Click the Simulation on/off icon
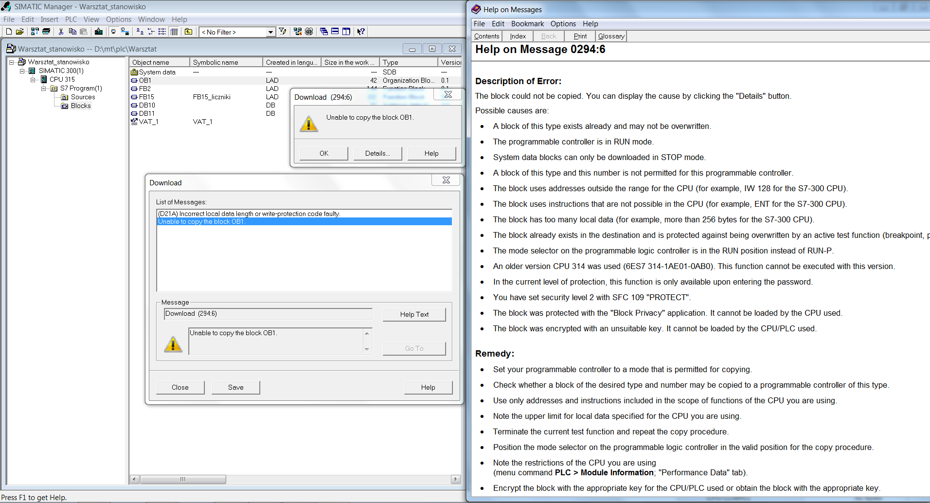The width and height of the screenshot is (930, 503). (x=309, y=32)
